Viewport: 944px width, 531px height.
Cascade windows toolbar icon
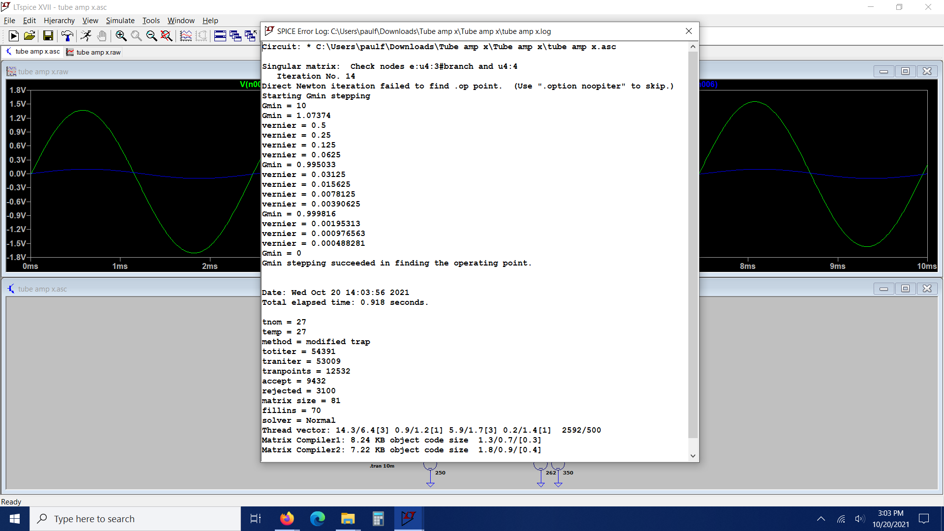236,35
